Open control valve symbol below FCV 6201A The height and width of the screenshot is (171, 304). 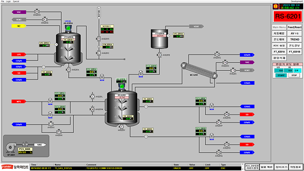coord(102,76)
